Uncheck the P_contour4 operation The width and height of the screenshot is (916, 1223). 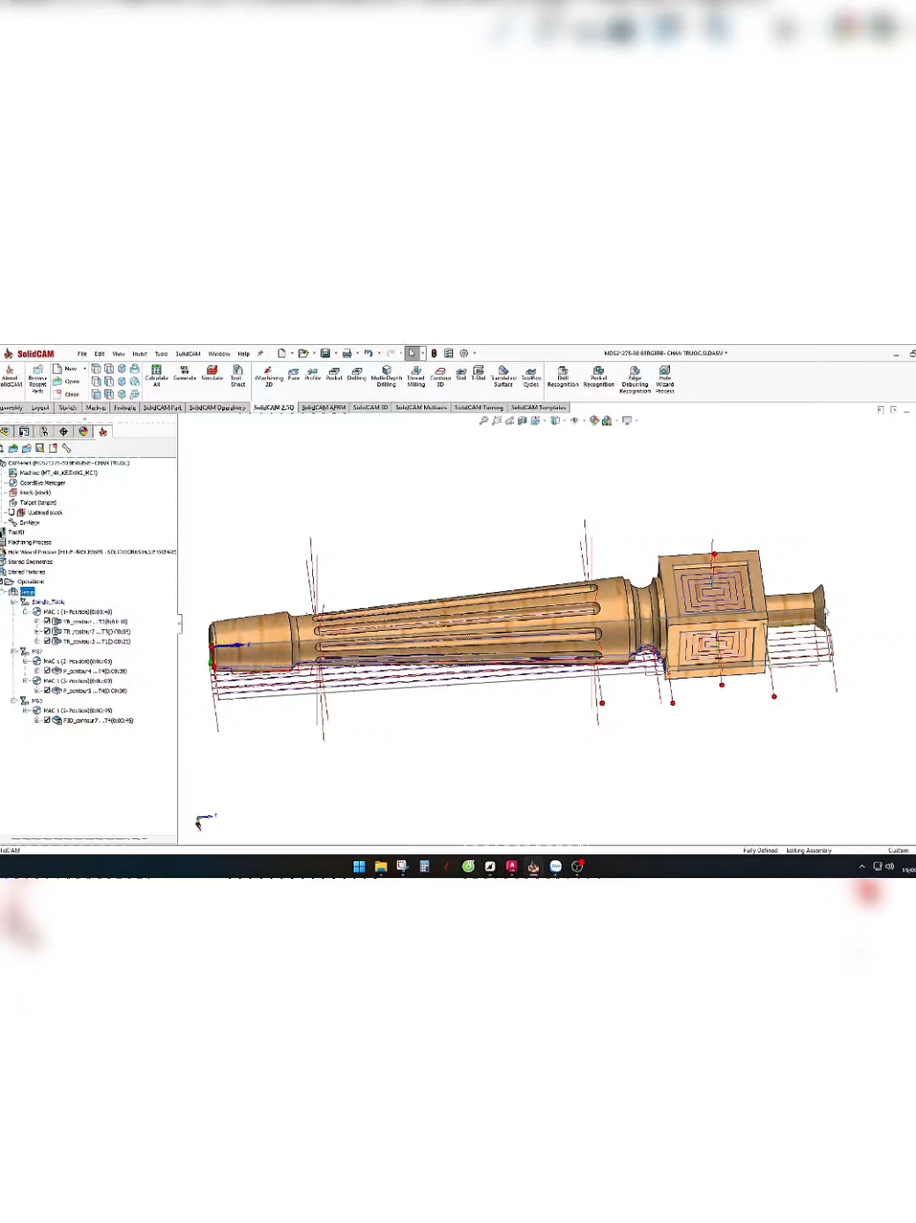pos(47,670)
